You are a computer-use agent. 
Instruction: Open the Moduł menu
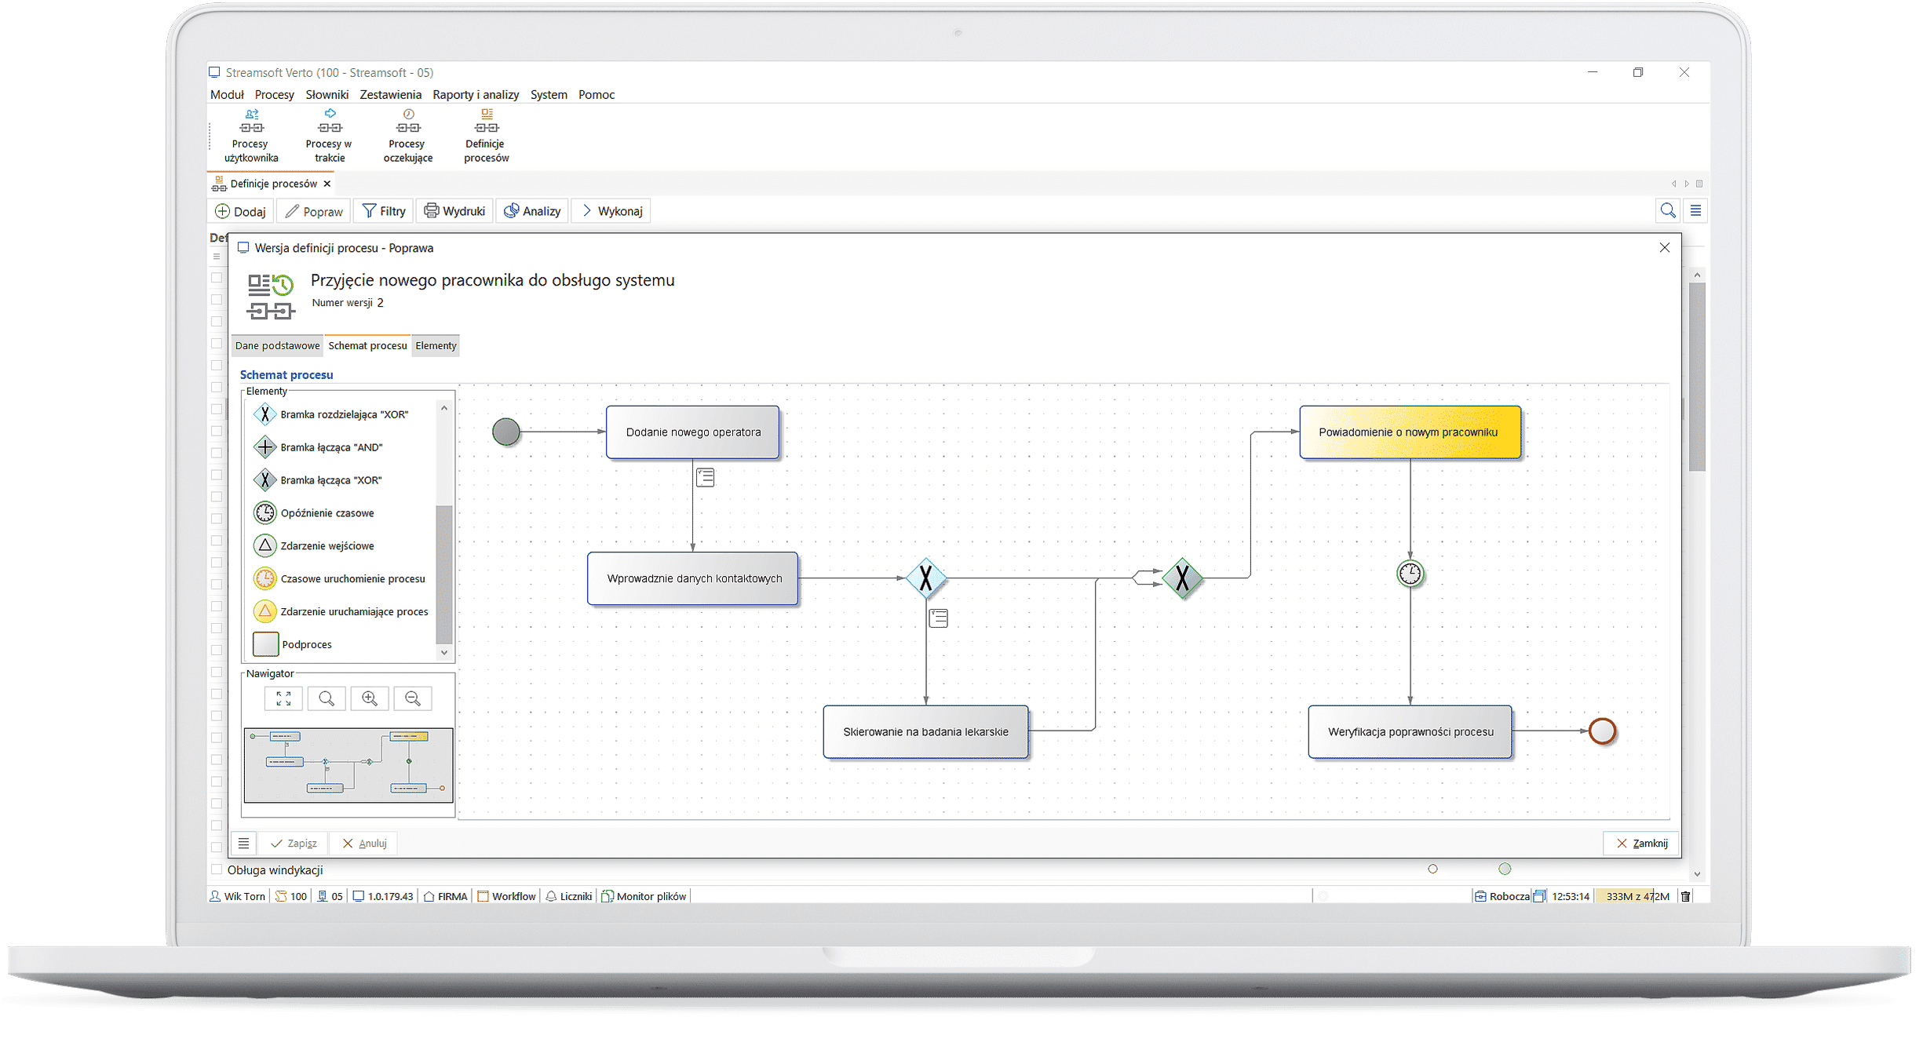click(227, 95)
